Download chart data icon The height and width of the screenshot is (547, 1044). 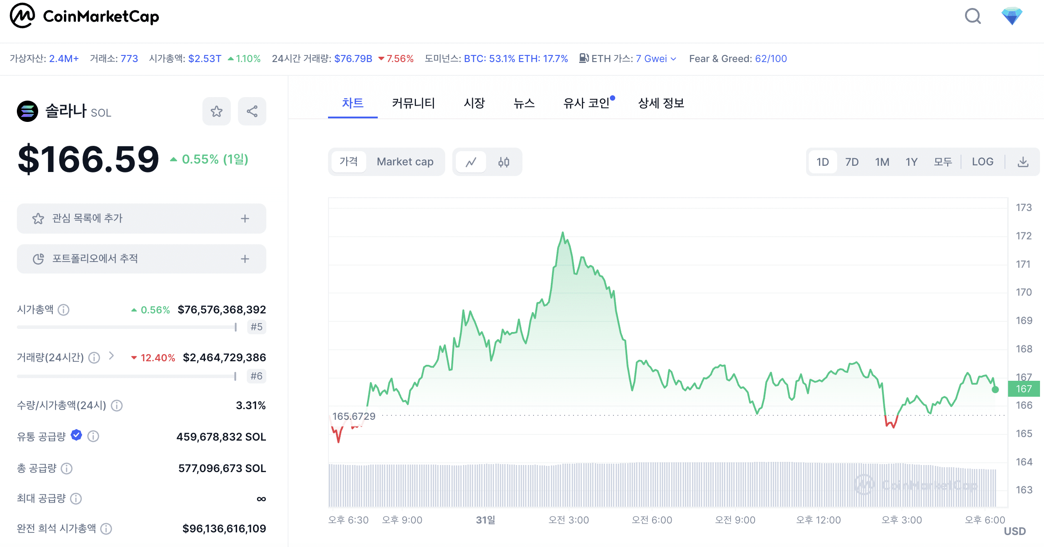coord(1023,162)
